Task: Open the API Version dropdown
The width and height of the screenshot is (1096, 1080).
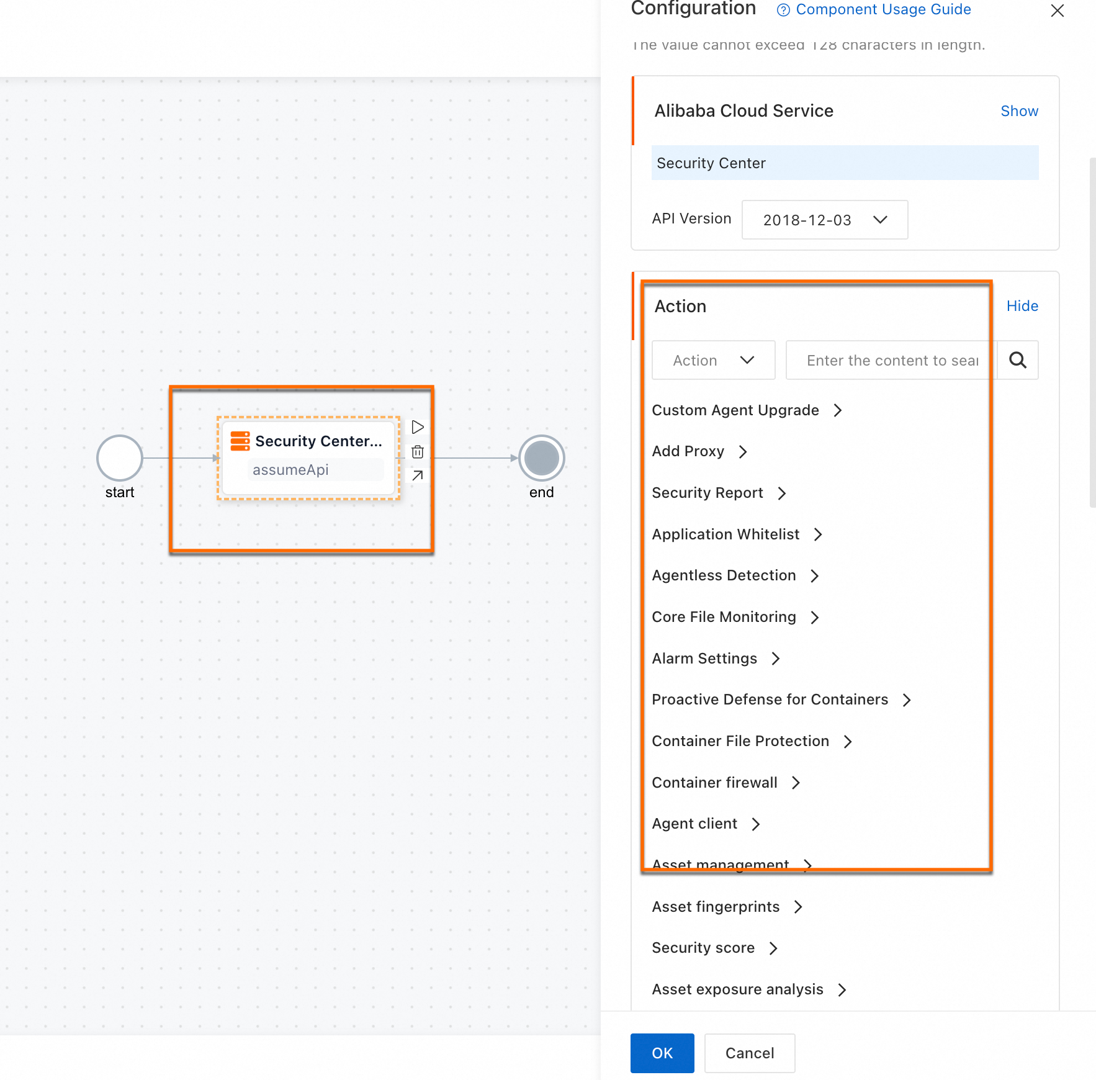Action: click(x=825, y=220)
